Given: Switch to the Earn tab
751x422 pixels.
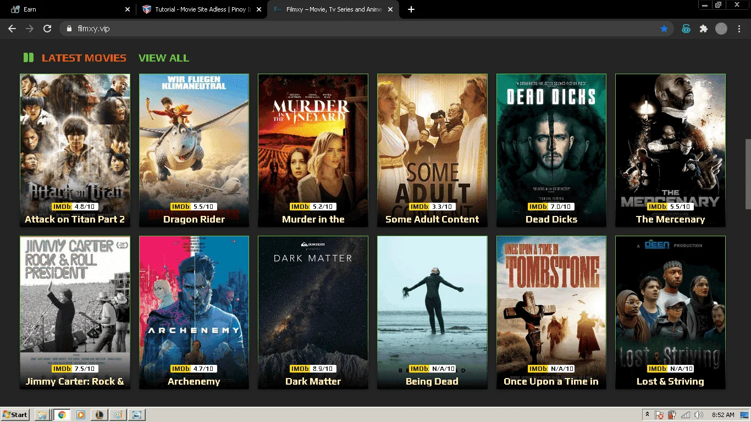Looking at the screenshot, I should click(x=70, y=9).
